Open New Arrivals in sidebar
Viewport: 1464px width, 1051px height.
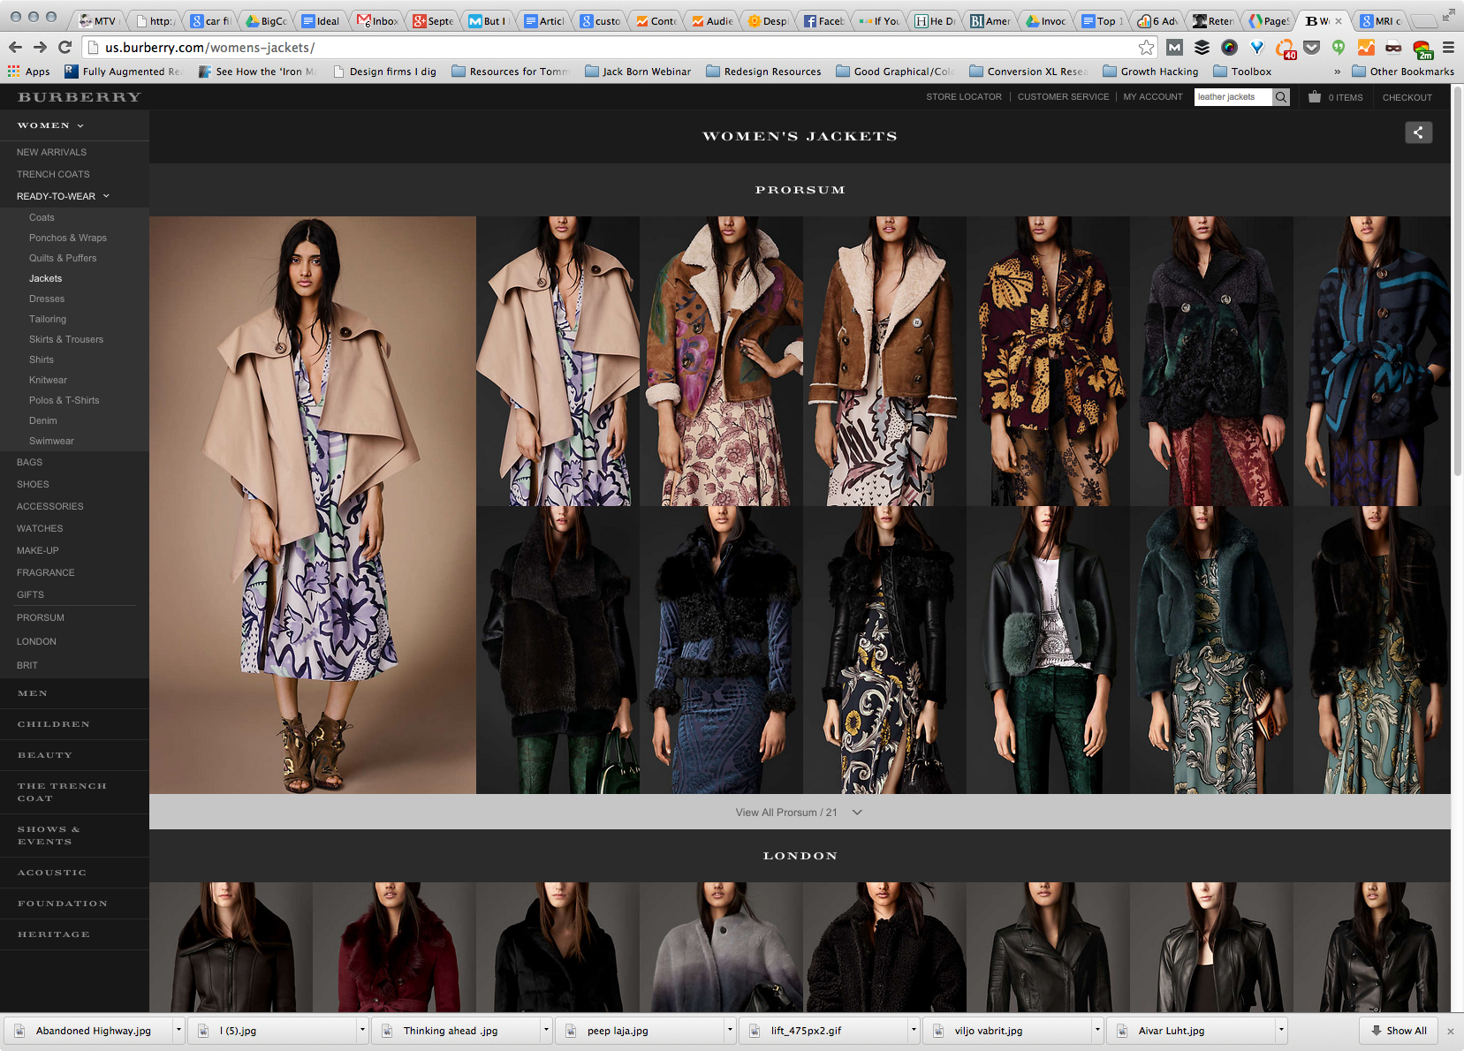[51, 152]
